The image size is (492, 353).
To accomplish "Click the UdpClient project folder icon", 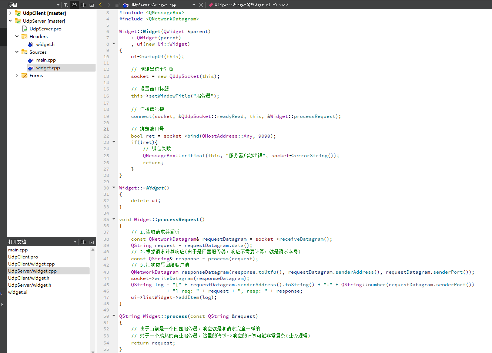I will [x=18, y=13].
